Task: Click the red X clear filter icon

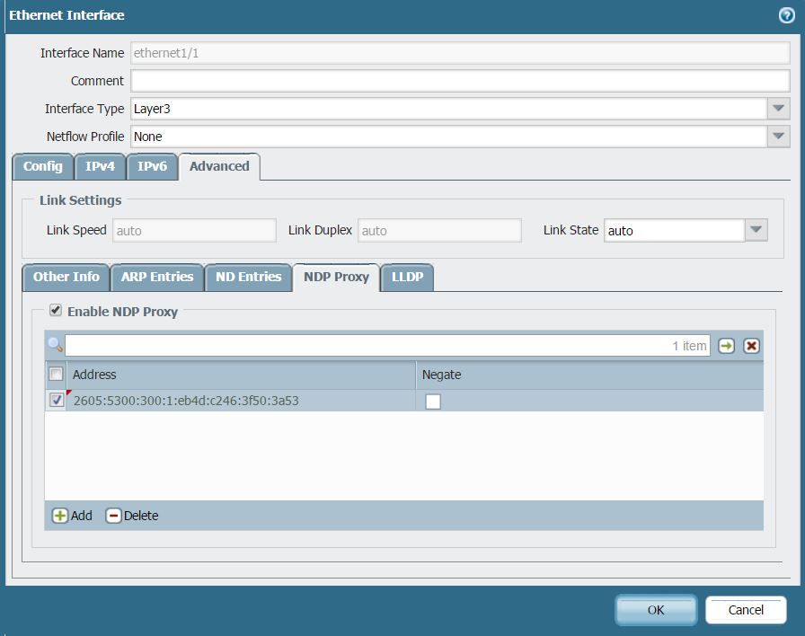Action: (x=751, y=346)
